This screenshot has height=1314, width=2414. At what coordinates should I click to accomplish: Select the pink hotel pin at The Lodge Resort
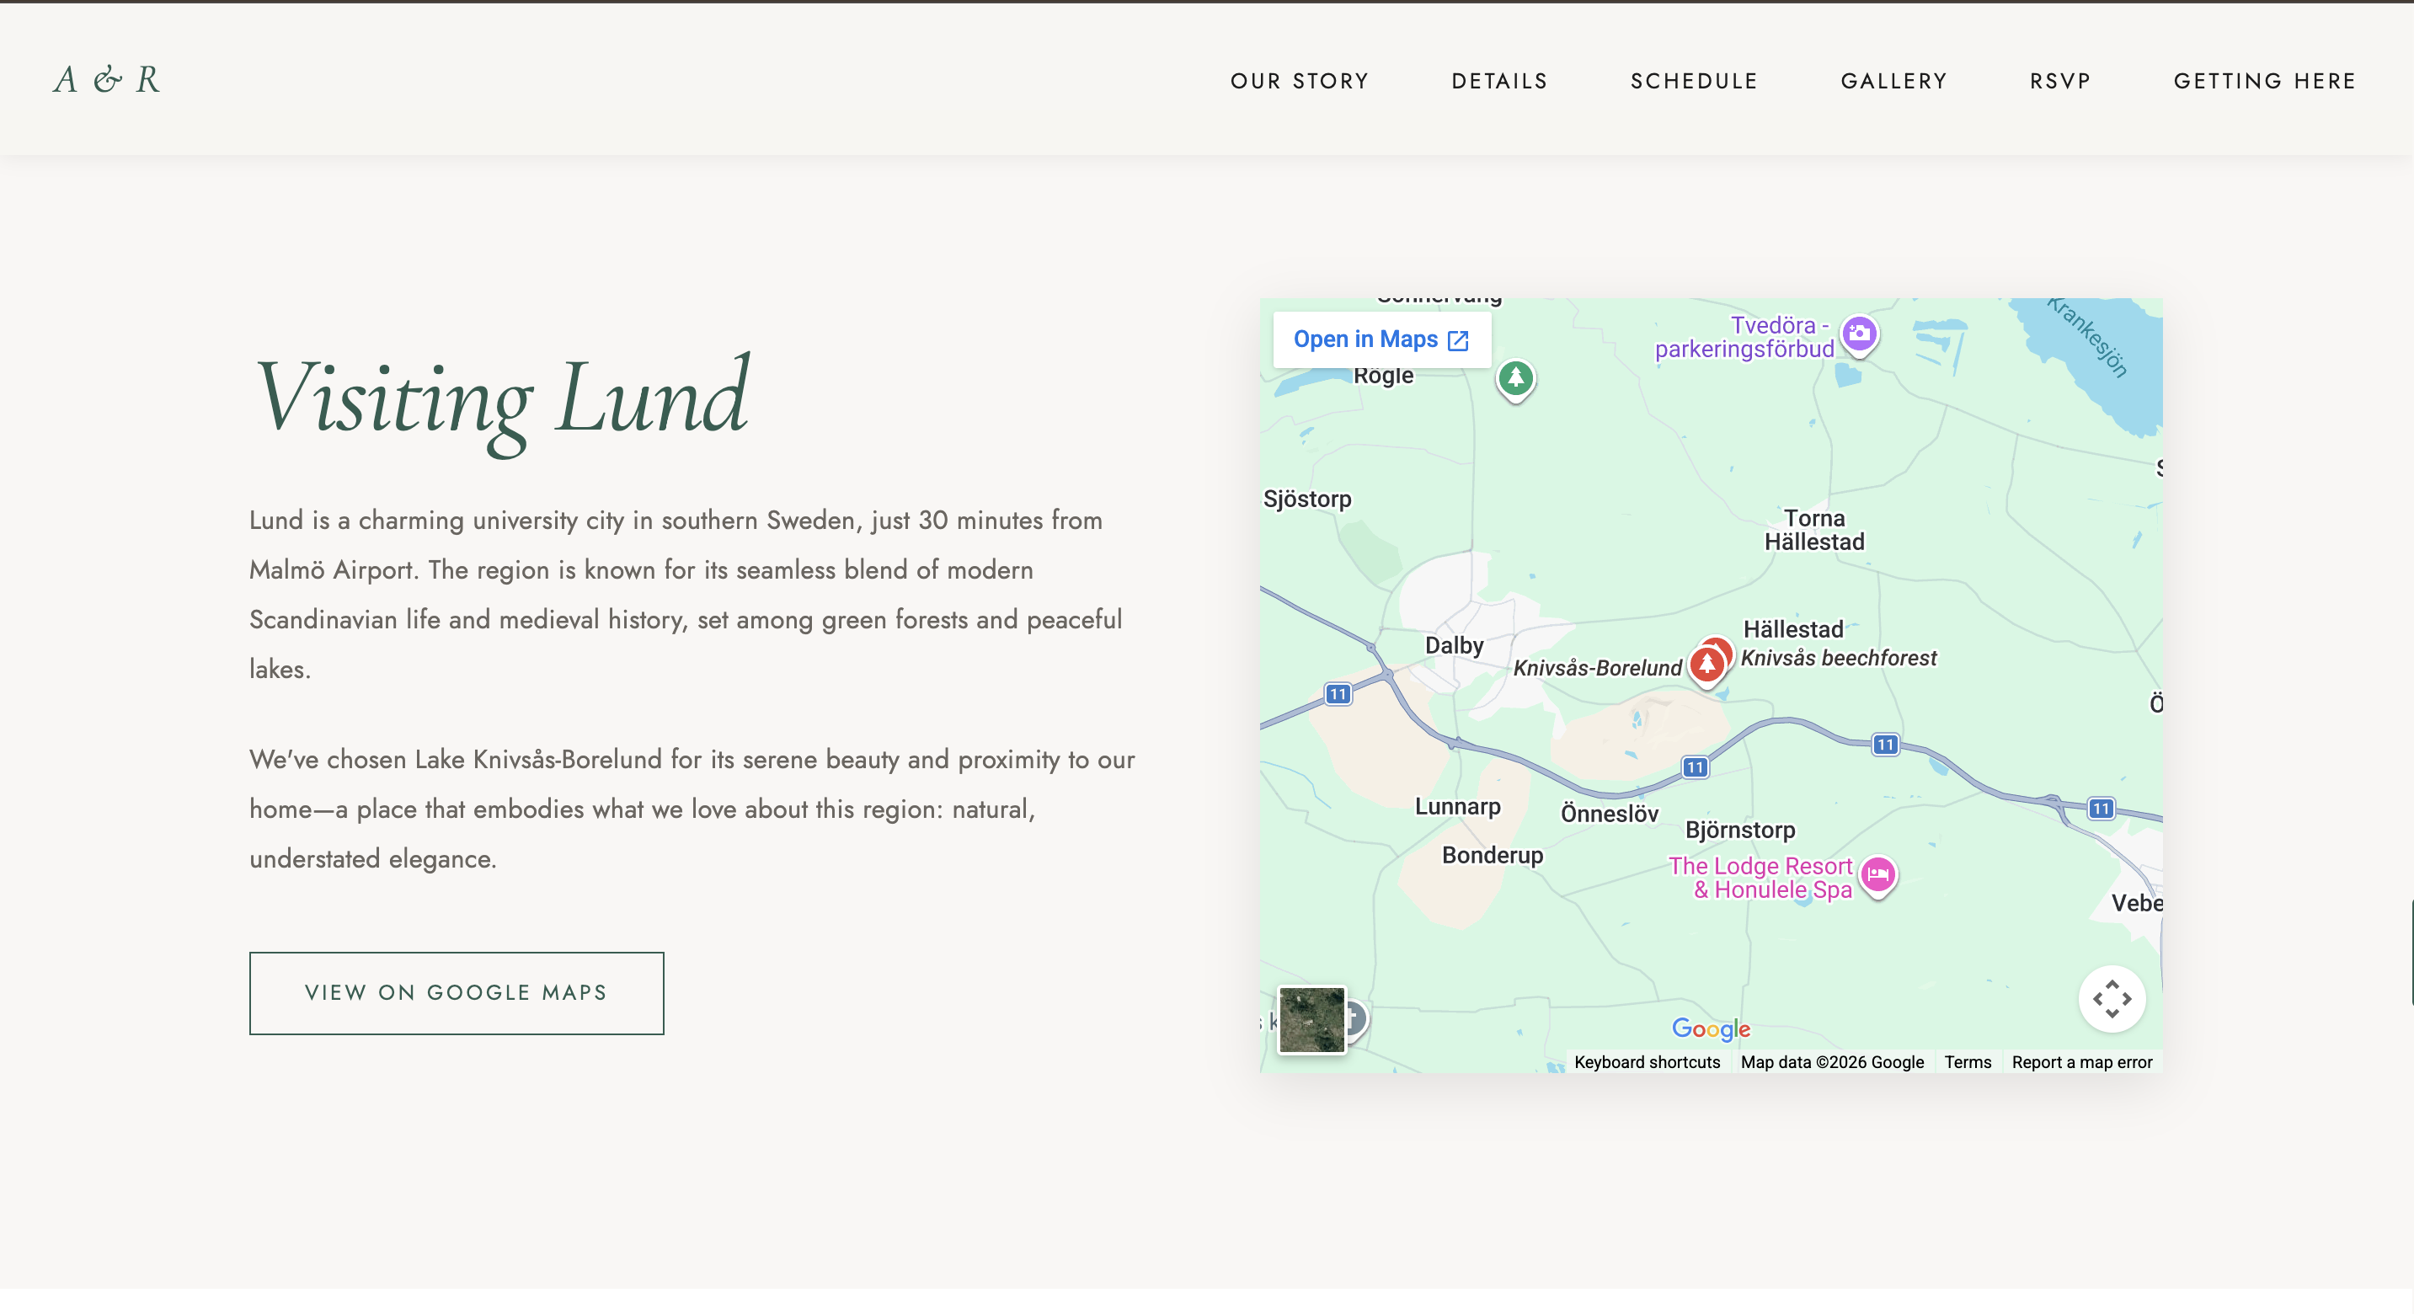[1877, 876]
